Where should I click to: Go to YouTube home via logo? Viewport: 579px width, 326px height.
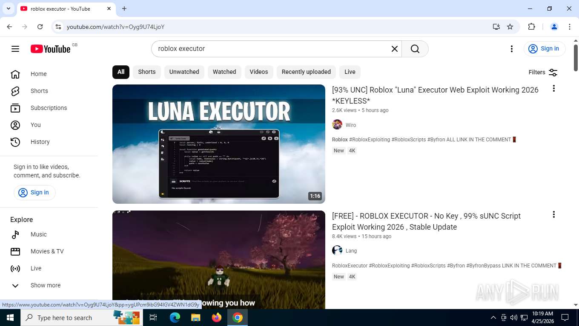(50, 49)
